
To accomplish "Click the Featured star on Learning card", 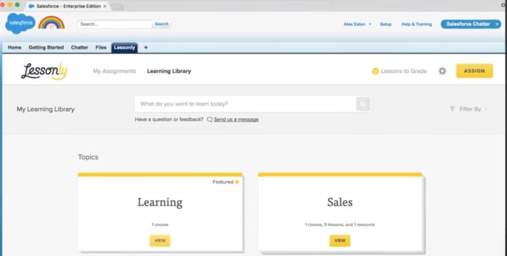I will tap(237, 182).
